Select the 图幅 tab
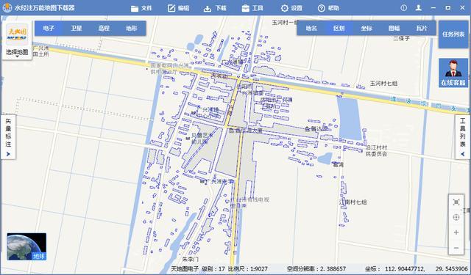The width and height of the screenshot is (471, 275). pyautogui.click(x=394, y=28)
